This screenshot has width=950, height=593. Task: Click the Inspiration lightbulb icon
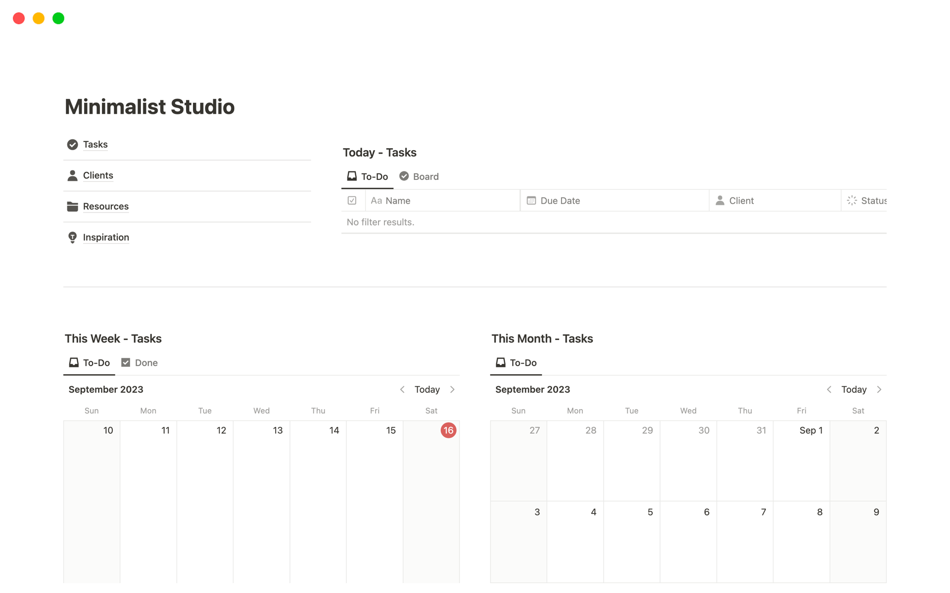click(x=72, y=238)
